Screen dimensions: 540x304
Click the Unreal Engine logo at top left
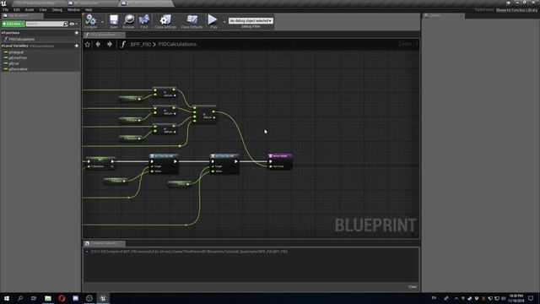click(3, 3)
